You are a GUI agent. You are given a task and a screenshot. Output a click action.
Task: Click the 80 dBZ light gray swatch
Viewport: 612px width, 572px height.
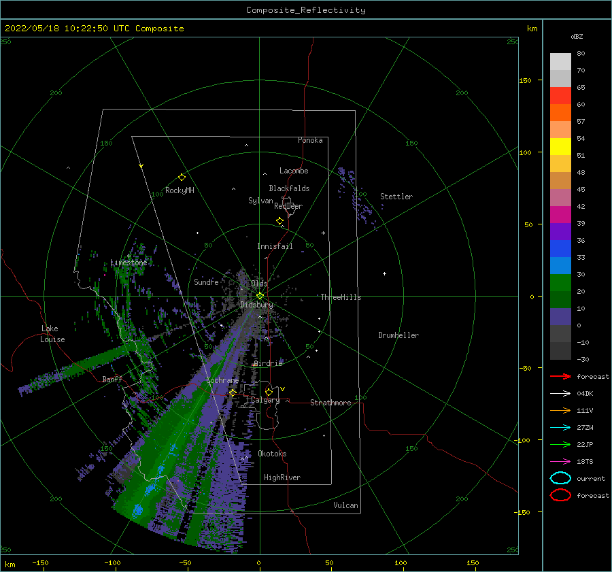pos(560,62)
